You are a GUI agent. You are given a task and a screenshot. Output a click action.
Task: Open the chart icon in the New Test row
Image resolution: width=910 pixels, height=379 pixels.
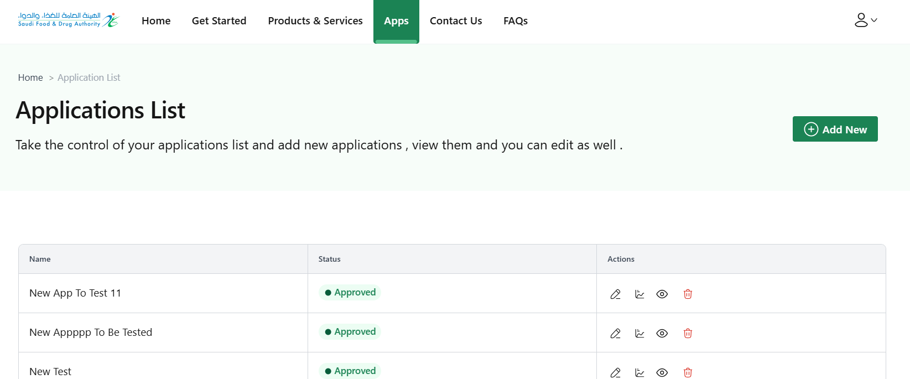(x=639, y=372)
